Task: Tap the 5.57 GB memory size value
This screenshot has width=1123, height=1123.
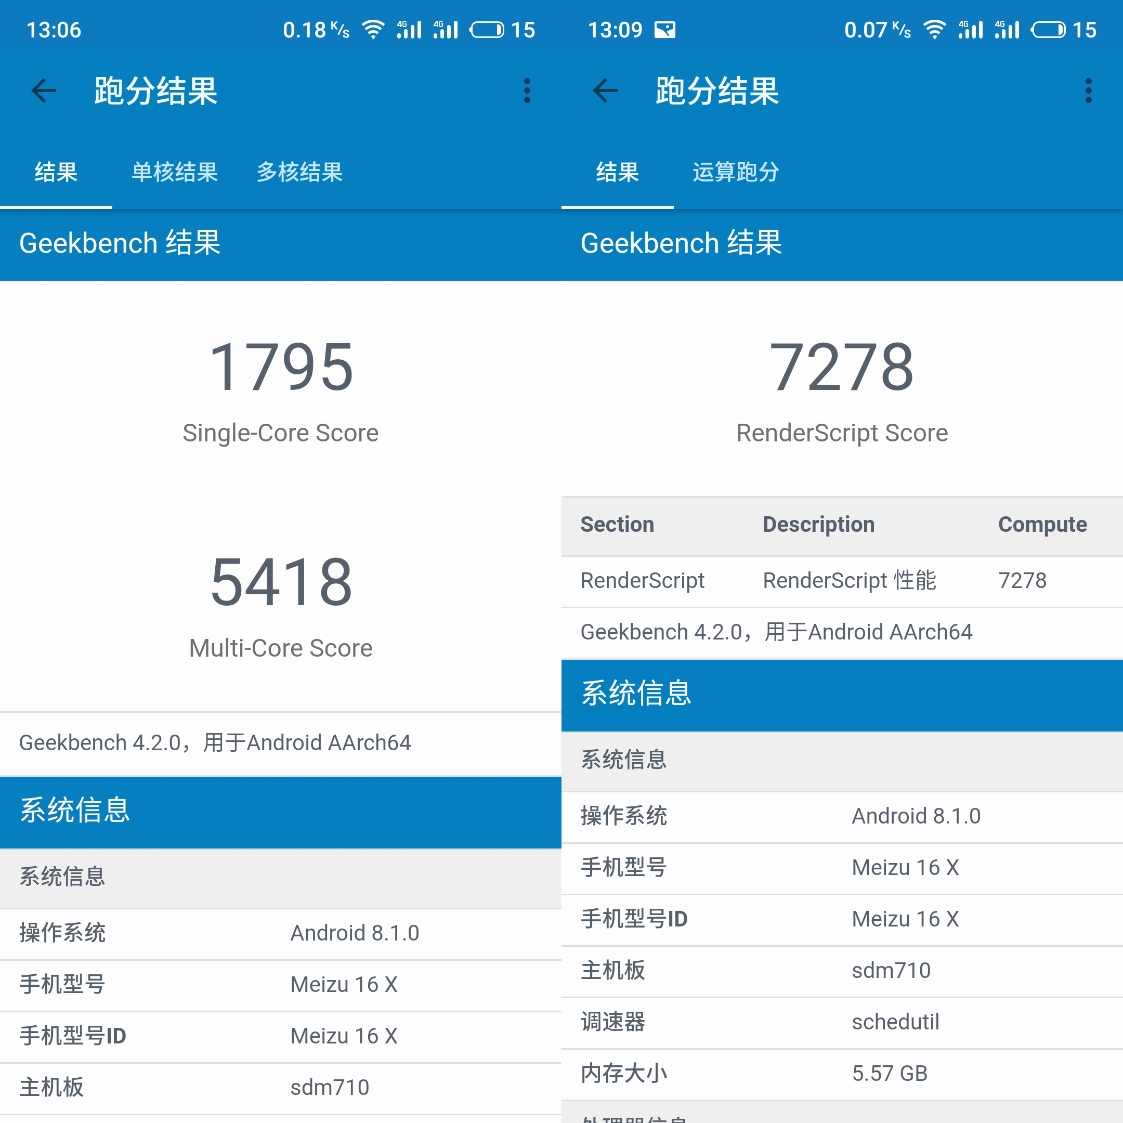Action: point(890,1073)
